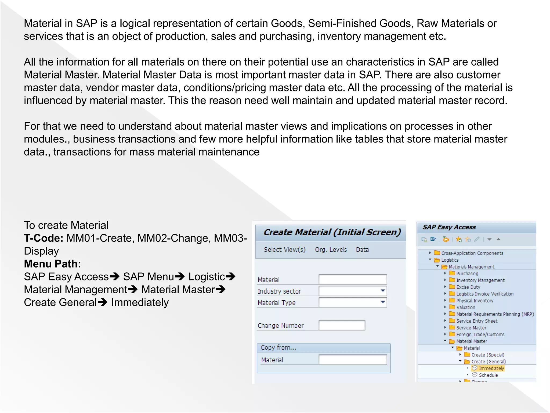This screenshot has width=550, height=413.
Task: Click the Foreign Trade/Customs folder icon
Action: 452,334
